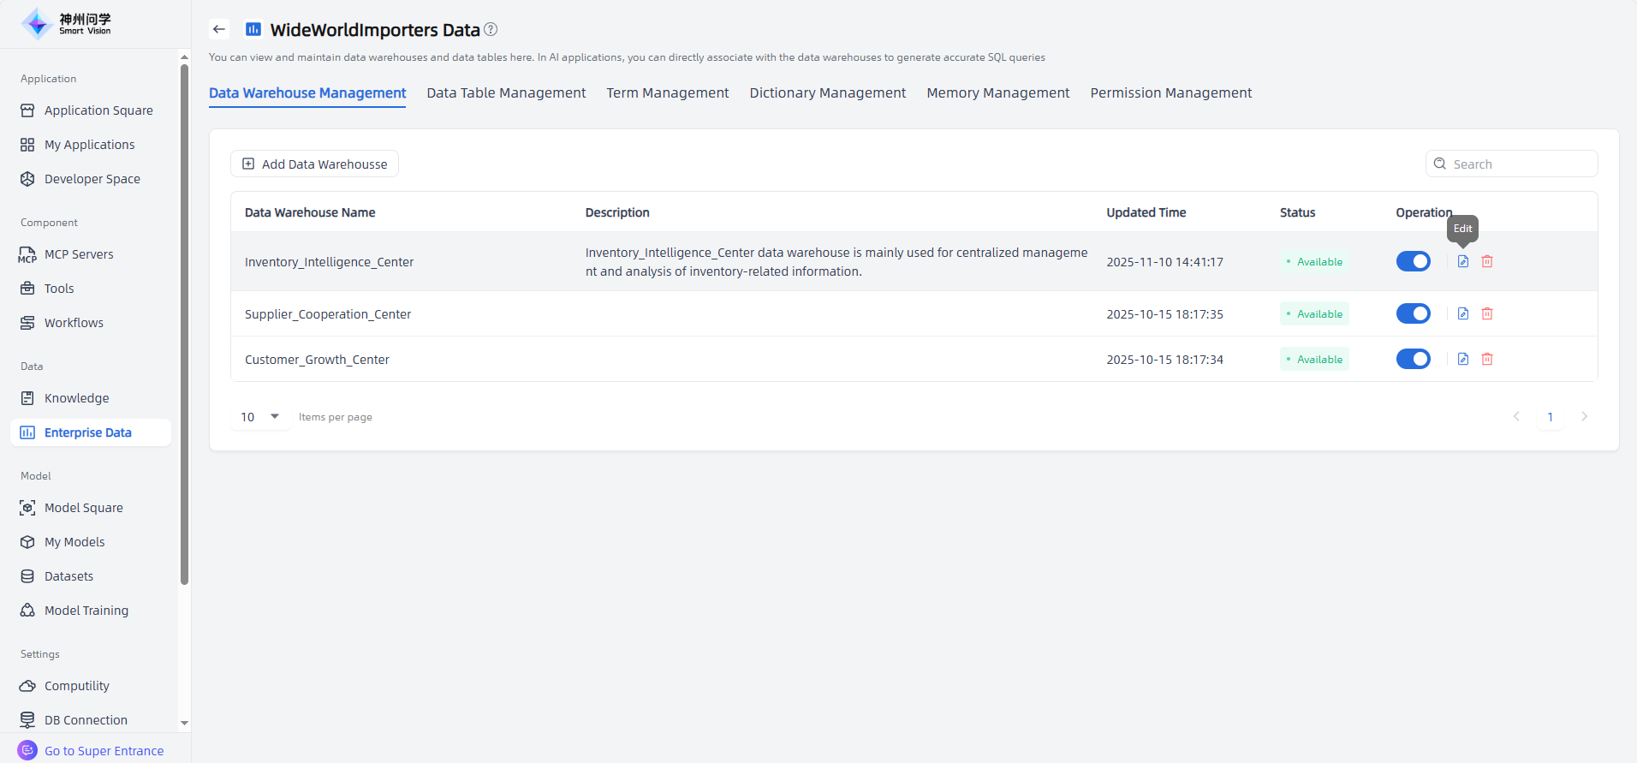Go to previous page using left chevron
Image resolution: width=1637 pixels, height=763 pixels.
point(1516,417)
